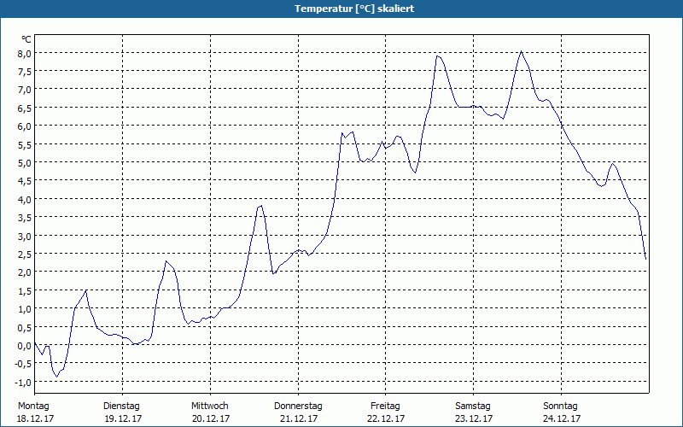Select the '3,0' y-axis value
This screenshot has width=683, height=427.
(24, 237)
